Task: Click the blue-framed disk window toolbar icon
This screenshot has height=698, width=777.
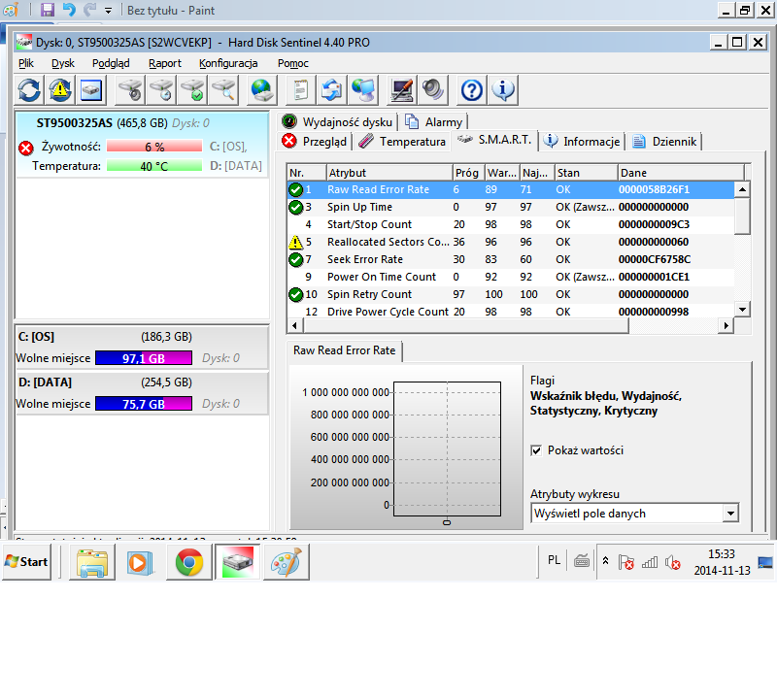Action: [90, 90]
